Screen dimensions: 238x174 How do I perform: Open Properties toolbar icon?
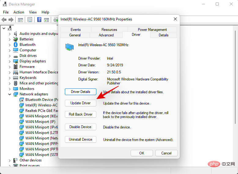pyautogui.click(x=30, y=20)
